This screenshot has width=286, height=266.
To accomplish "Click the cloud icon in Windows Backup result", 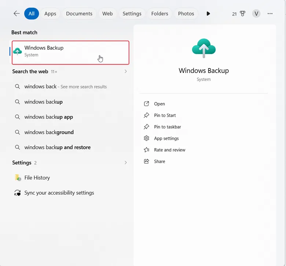I will click(x=18, y=51).
